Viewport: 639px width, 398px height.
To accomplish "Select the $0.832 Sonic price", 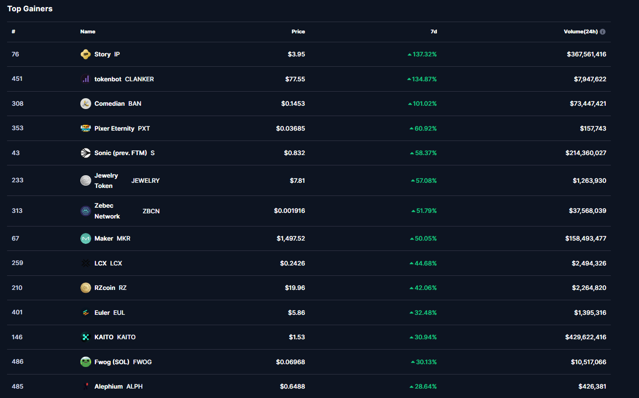I will (x=295, y=153).
